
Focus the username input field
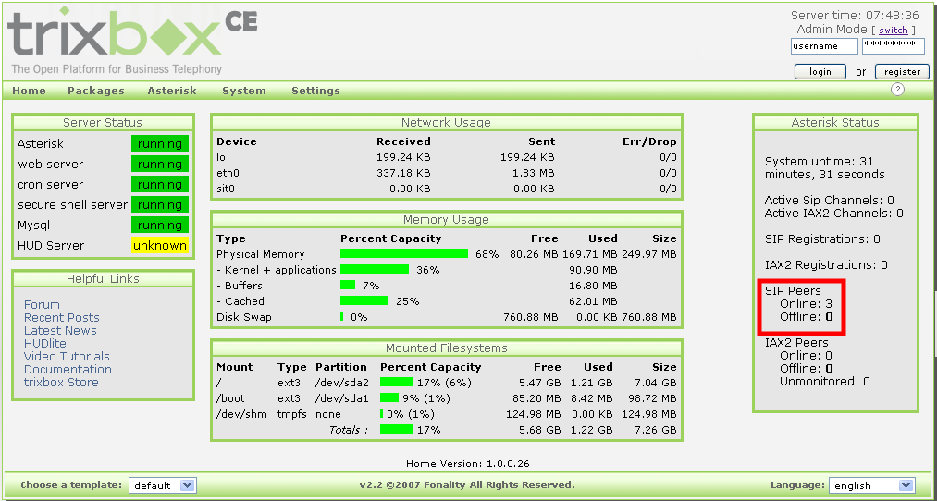pos(825,46)
